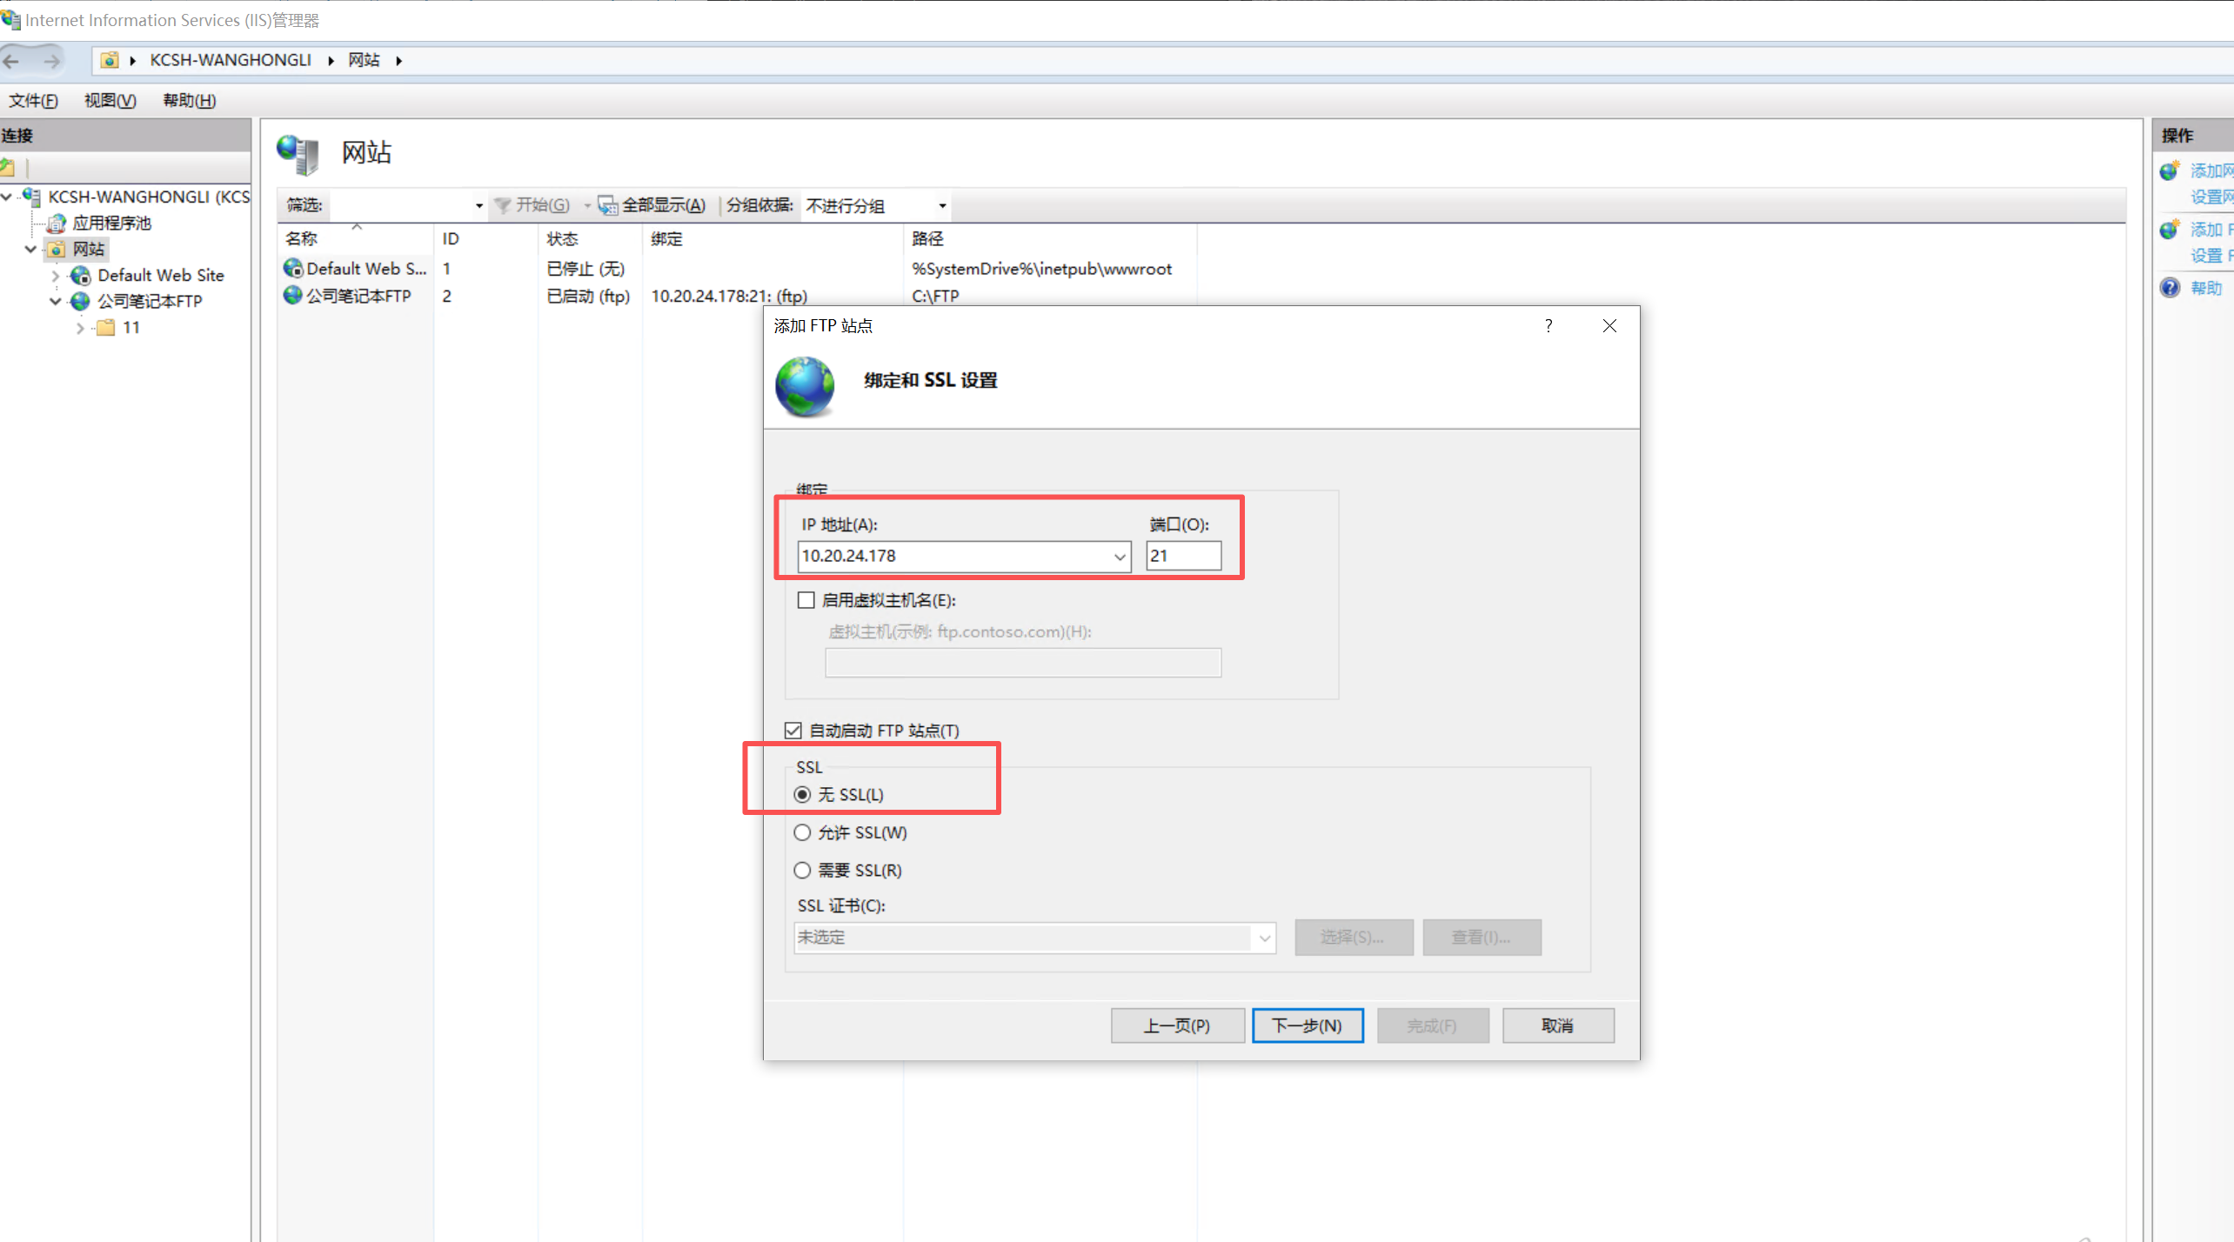This screenshot has width=2234, height=1242.
Task: Open the IP address dropdown
Action: [x=1120, y=557]
